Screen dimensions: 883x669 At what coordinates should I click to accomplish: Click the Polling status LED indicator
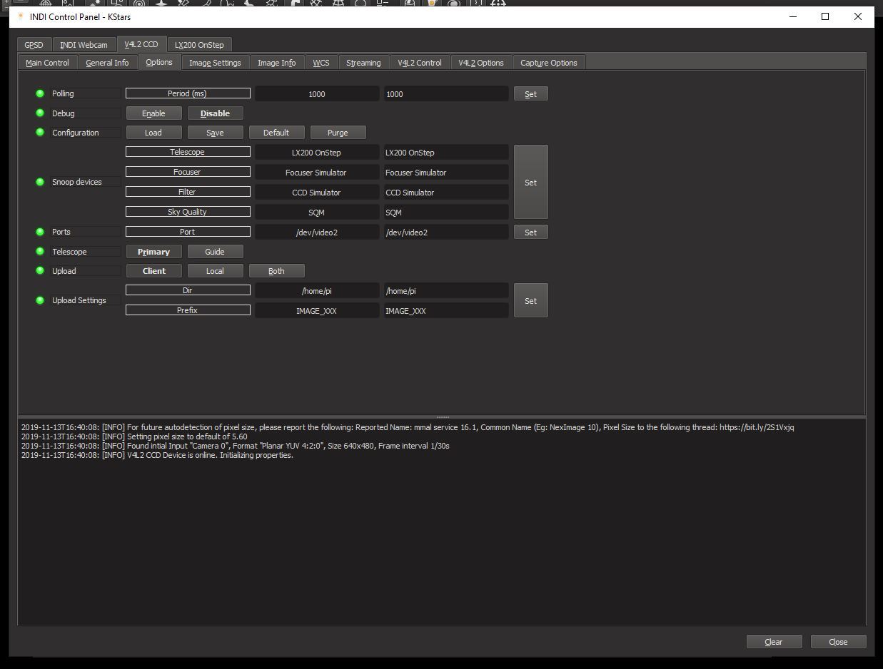[40, 93]
